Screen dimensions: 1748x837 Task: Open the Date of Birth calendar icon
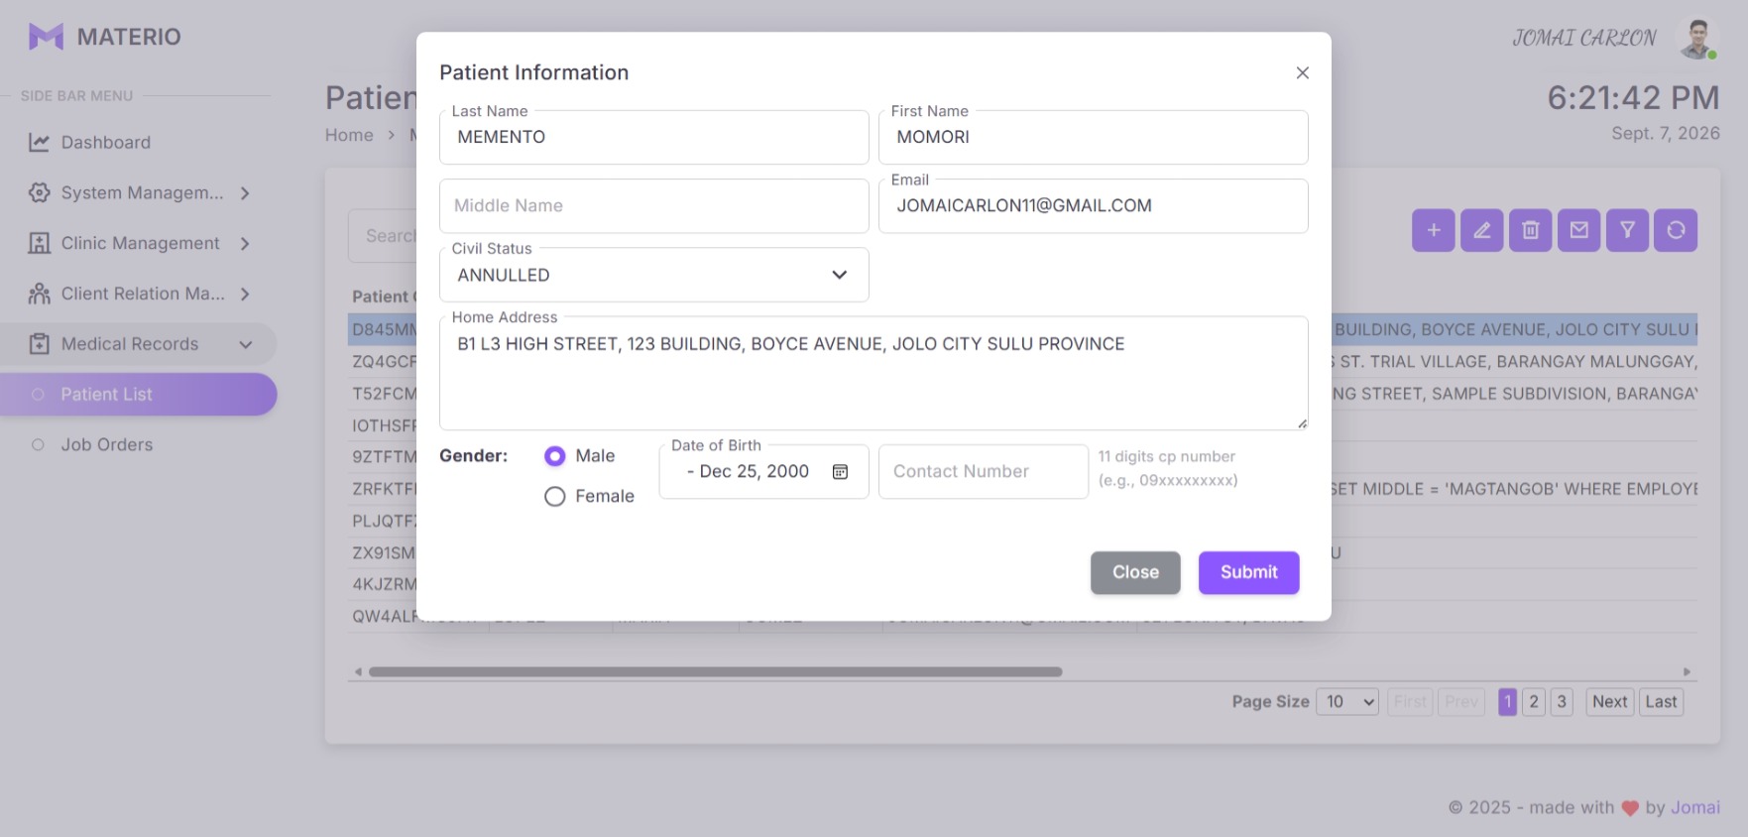pyautogui.click(x=840, y=472)
